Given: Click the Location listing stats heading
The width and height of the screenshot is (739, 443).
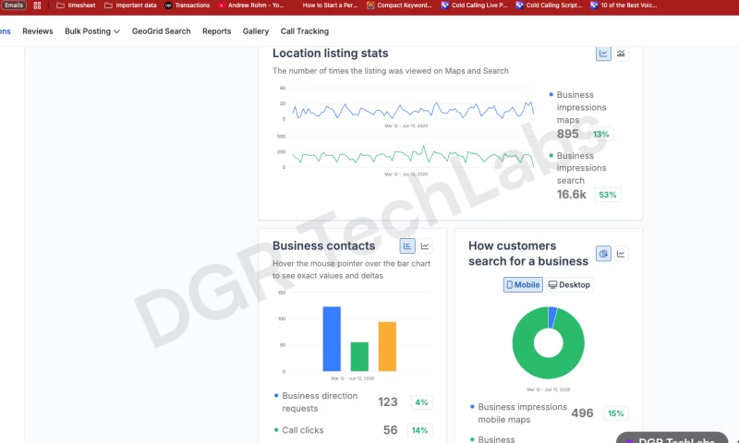Looking at the screenshot, I should tap(331, 54).
